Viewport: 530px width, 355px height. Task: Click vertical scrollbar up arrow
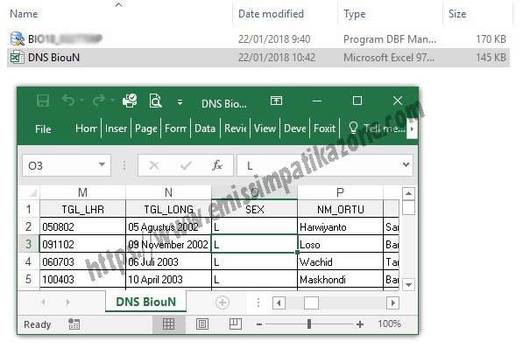(x=408, y=193)
